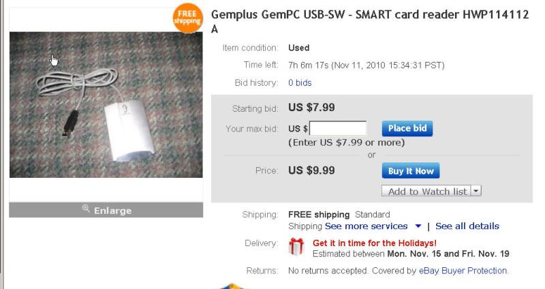Click the Get it in time for the Holidays text

pyautogui.click(x=375, y=243)
